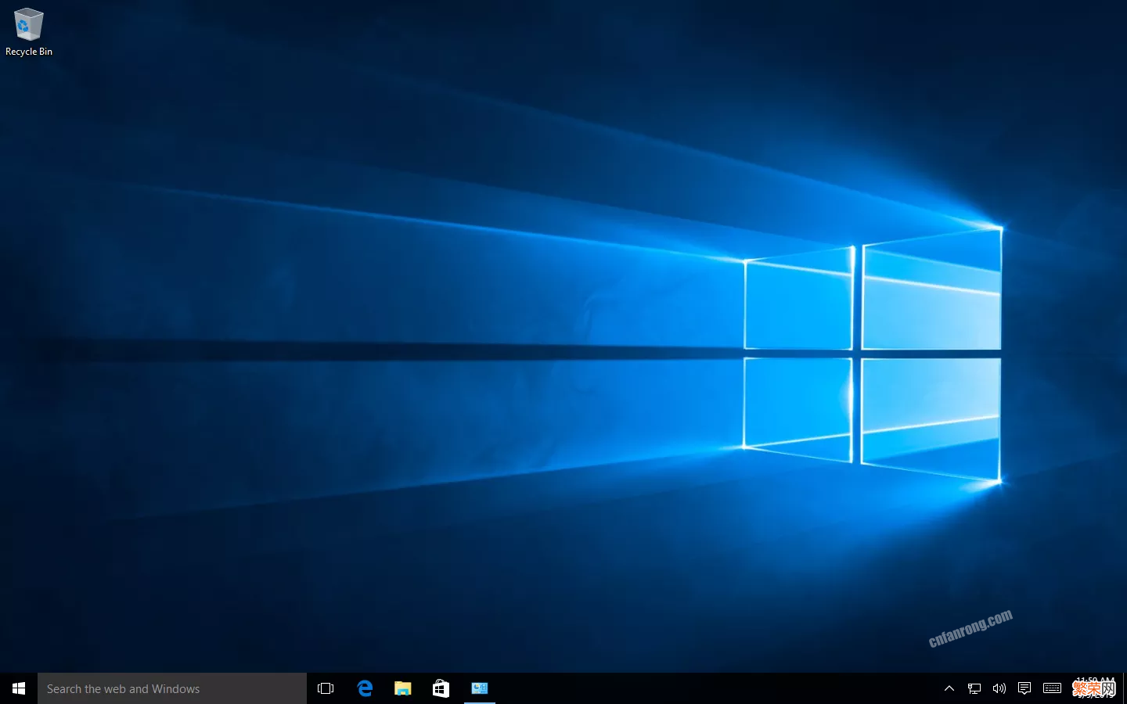Open File Explorer from the taskbar

[402, 688]
